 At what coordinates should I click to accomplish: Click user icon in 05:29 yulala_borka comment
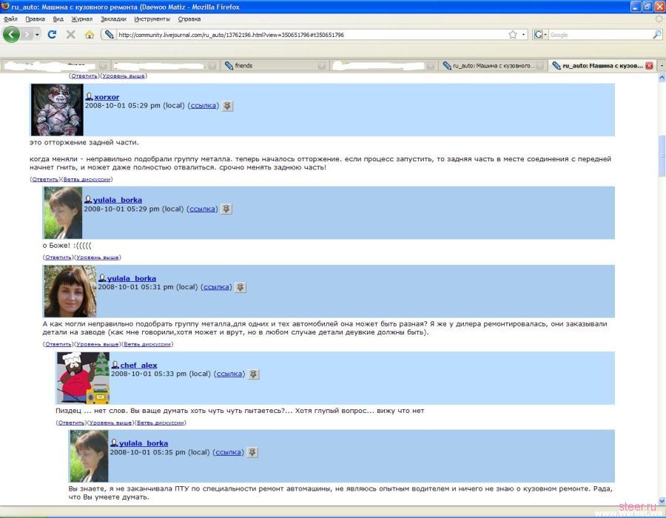point(88,200)
